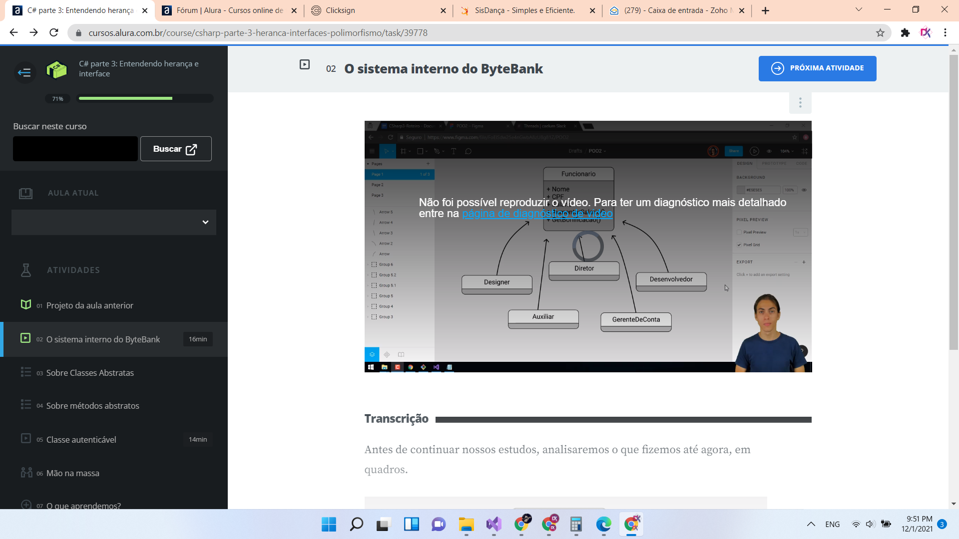This screenshot has width=959, height=539.
Task: Click the video icon beside the lesson title
Action: pos(305,64)
